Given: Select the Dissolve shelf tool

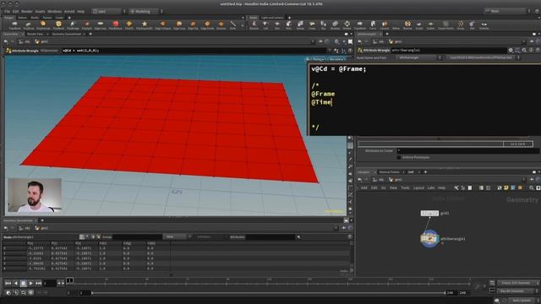Looking at the screenshot, I should 221,24.
